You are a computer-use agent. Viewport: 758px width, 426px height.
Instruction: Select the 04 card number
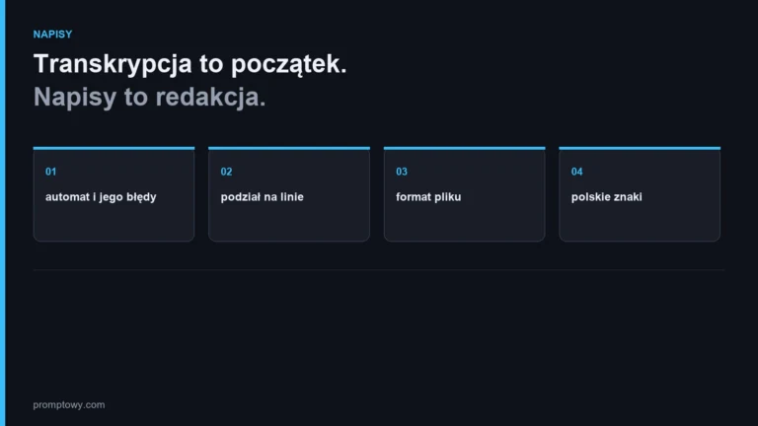576,172
